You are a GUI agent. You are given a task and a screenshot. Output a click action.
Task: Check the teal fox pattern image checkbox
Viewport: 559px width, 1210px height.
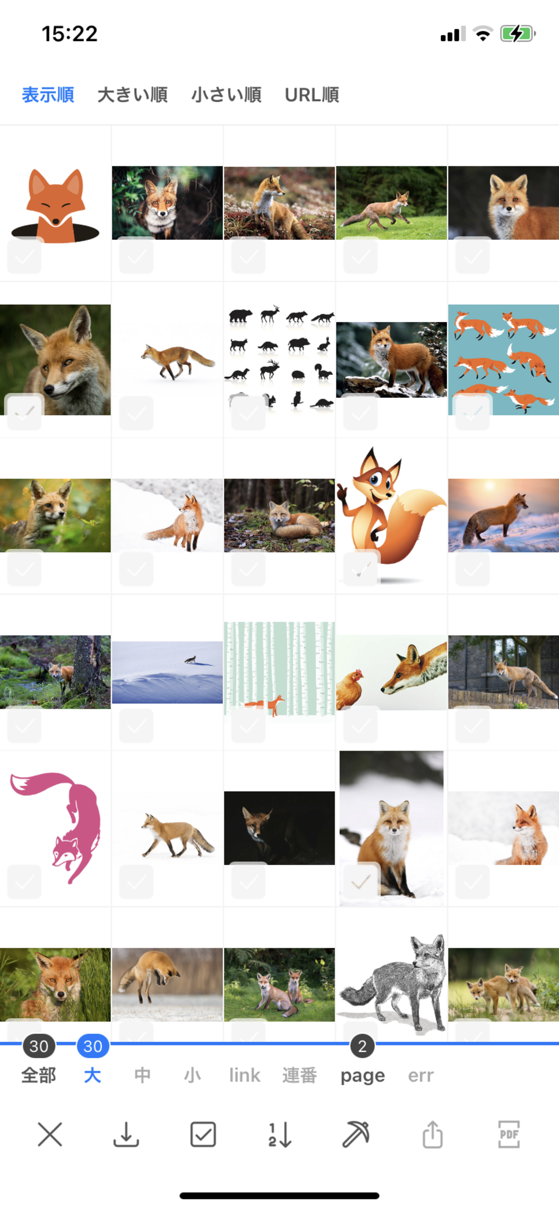[473, 413]
